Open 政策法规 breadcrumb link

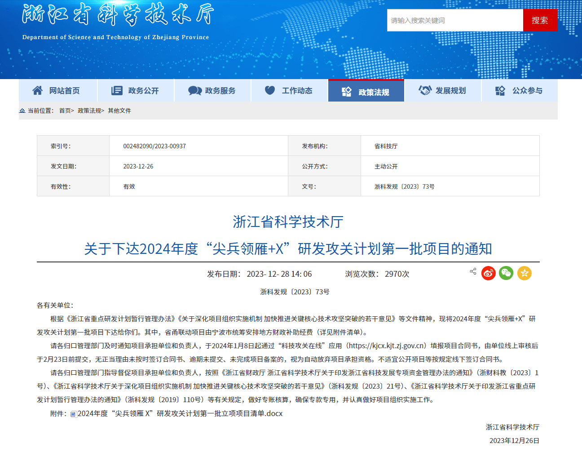(x=89, y=111)
